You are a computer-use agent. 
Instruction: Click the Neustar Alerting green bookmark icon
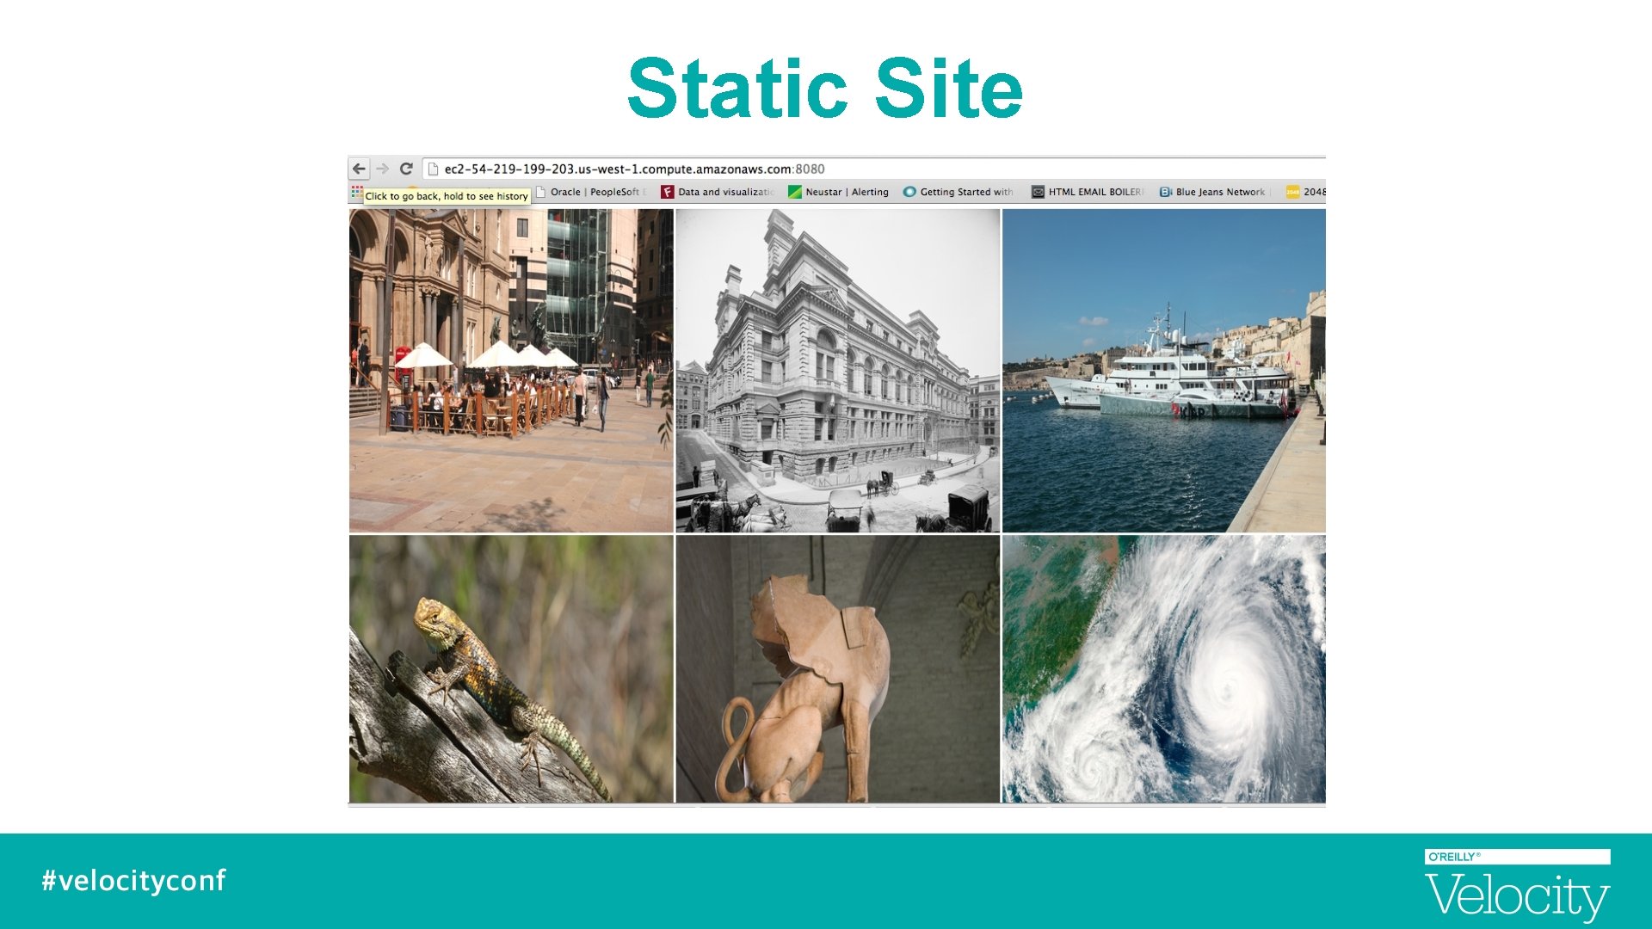pos(795,192)
